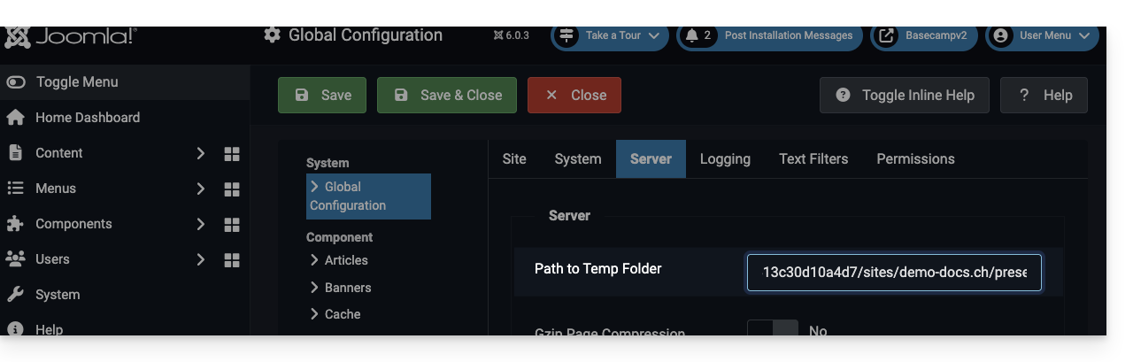This screenshot has width=1133, height=362.
Task: Switch to the Logging tab
Action: pyautogui.click(x=725, y=159)
